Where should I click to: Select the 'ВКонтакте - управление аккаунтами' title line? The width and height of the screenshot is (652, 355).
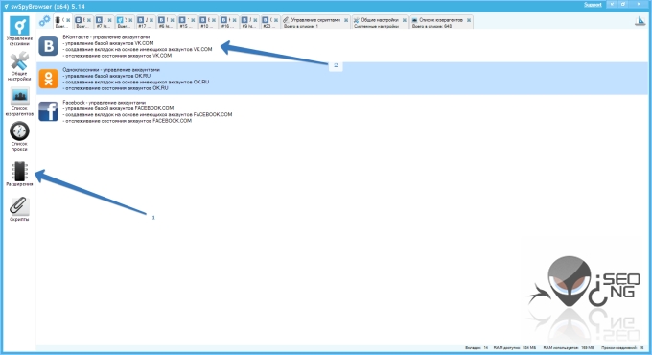point(106,37)
